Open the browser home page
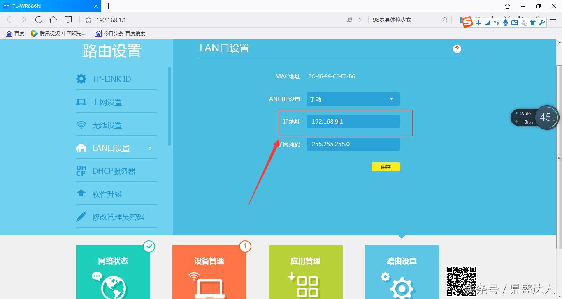Image resolution: width=562 pixels, height=299 pixels. tap(53, 20)
